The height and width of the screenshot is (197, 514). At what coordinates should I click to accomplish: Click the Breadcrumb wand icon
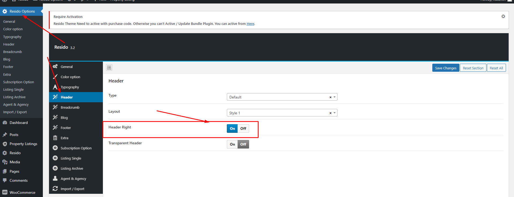pos(55,107)
